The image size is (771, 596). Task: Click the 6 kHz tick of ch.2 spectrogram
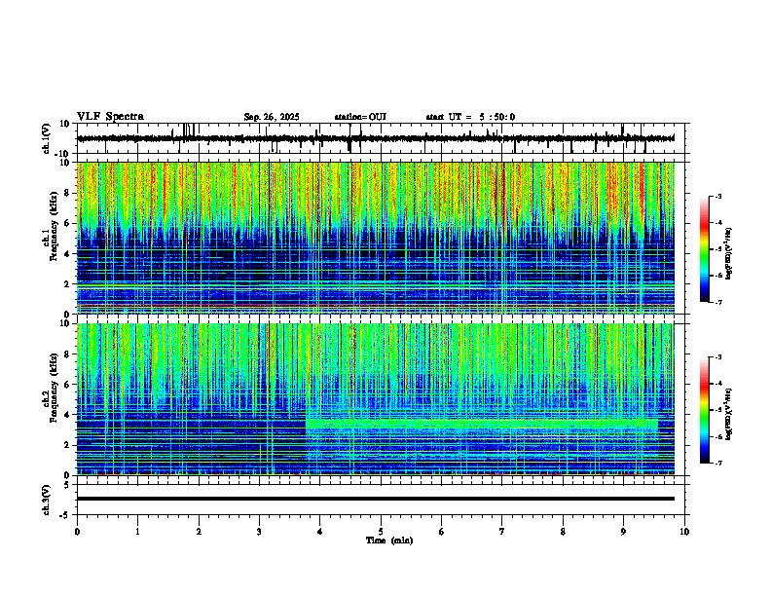tap(68, 384)
